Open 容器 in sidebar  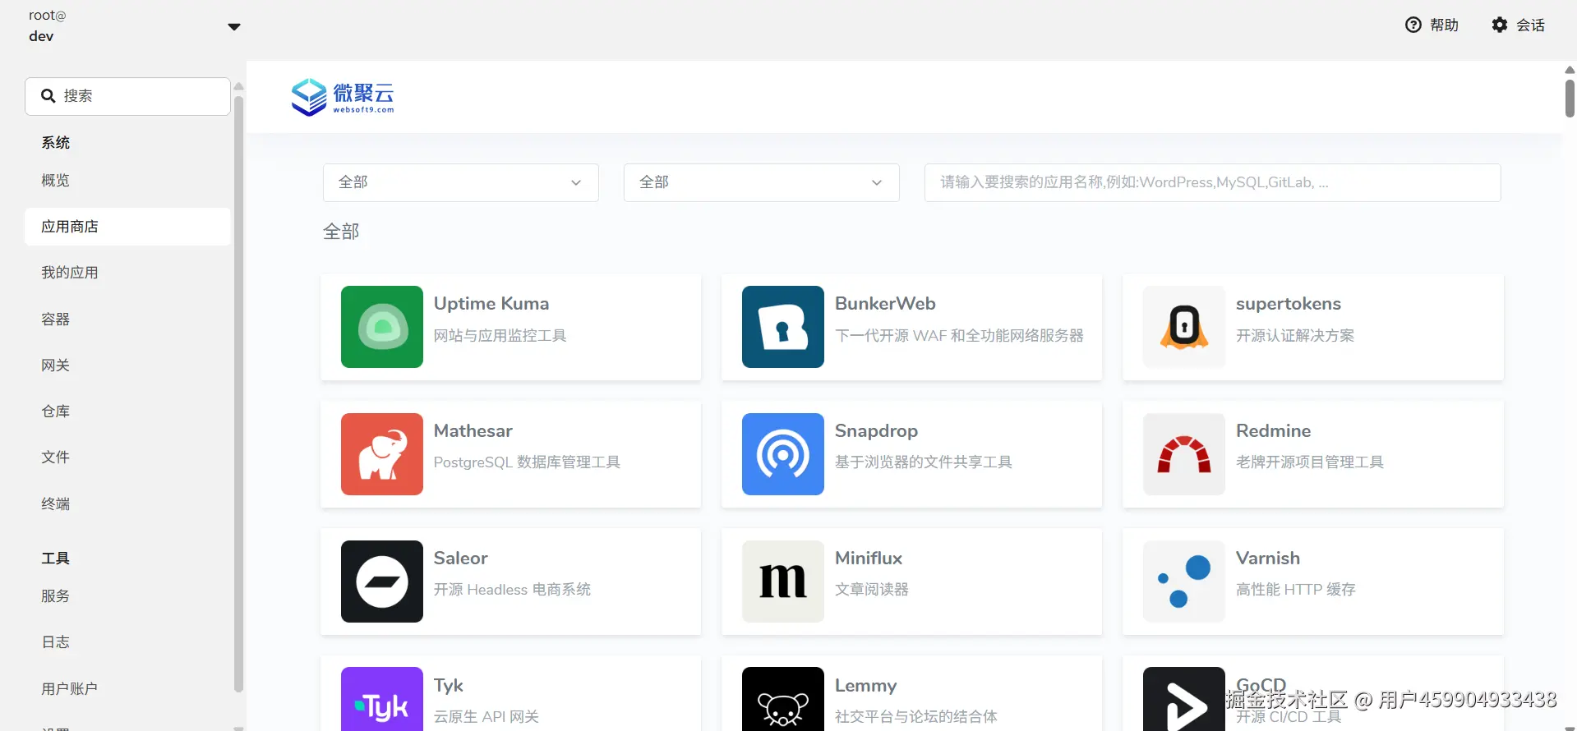56,320
